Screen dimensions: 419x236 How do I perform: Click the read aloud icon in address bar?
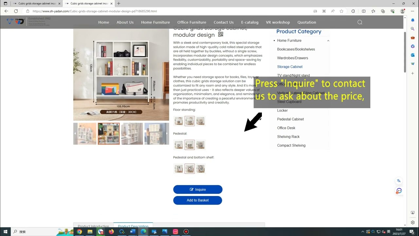coord(333,11)
